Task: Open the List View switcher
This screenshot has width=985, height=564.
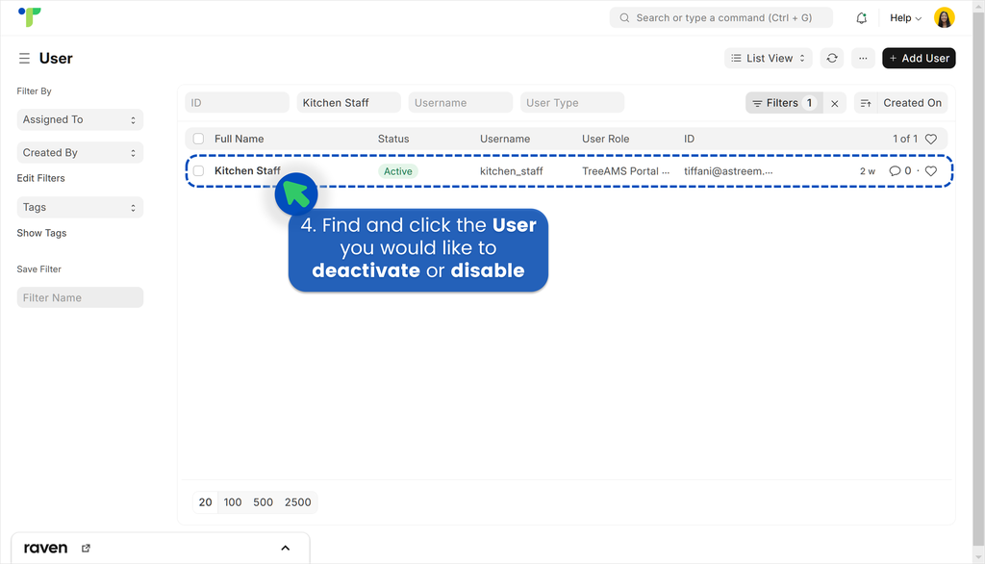Action: 768,58
